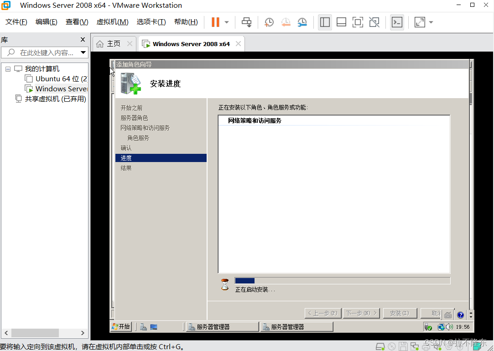Enter full screen mode icon
This screenshot has width=494, height=351.
pyautogui.click(x=358, y=22)
